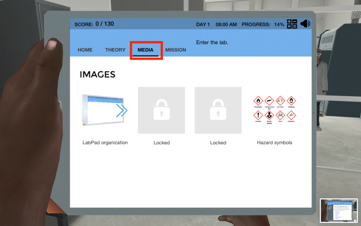The width and height of the screenshot is (361, 226).
Task: Click the lab view thumbnail in the corner
Action: click(x=339, y=211)
